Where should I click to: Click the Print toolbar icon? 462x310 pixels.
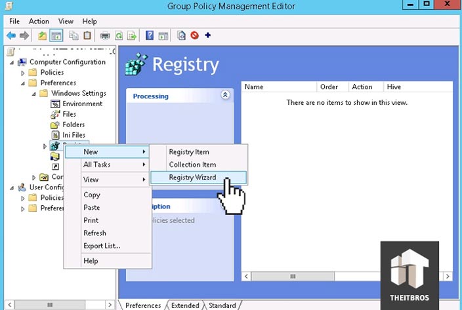pyautogui.click(x=105, y=36)
